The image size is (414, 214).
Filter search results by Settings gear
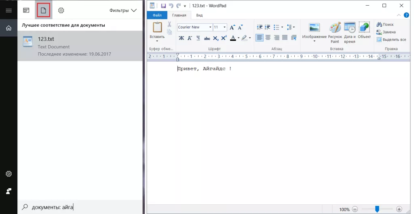pos(61,10)
